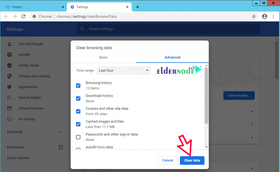
Task: Open Extensions in a new tab
Action: pos(60,147)
